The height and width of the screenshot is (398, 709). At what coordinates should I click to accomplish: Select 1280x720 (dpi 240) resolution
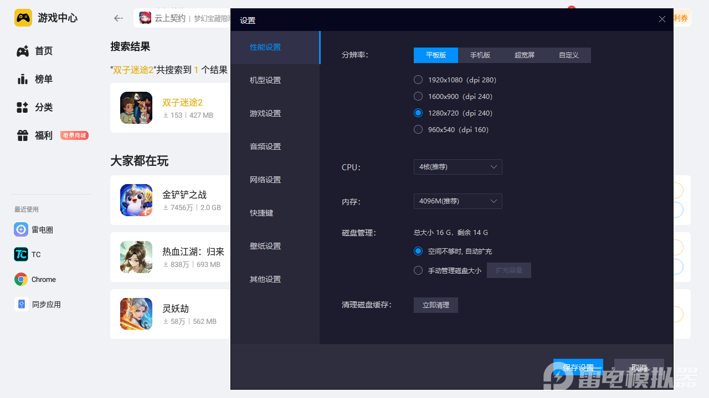(418, 113)
